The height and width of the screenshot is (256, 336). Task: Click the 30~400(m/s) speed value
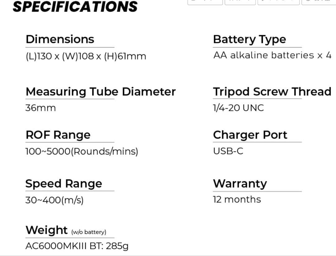pyautogui.click(x=54, y=200)
